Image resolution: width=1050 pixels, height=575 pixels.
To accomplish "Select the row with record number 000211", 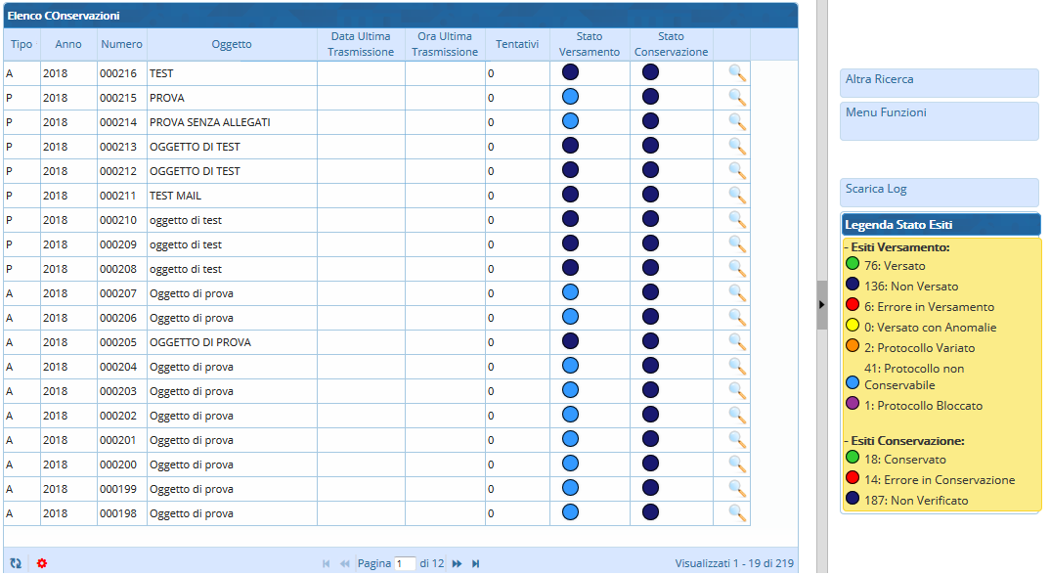I will pyautogui.click(x=232, y=195).
